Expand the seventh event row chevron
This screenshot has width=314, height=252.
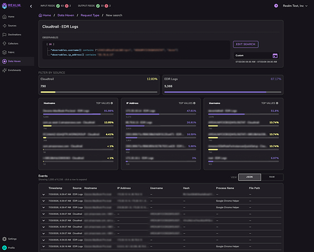(x=43, y=234)
